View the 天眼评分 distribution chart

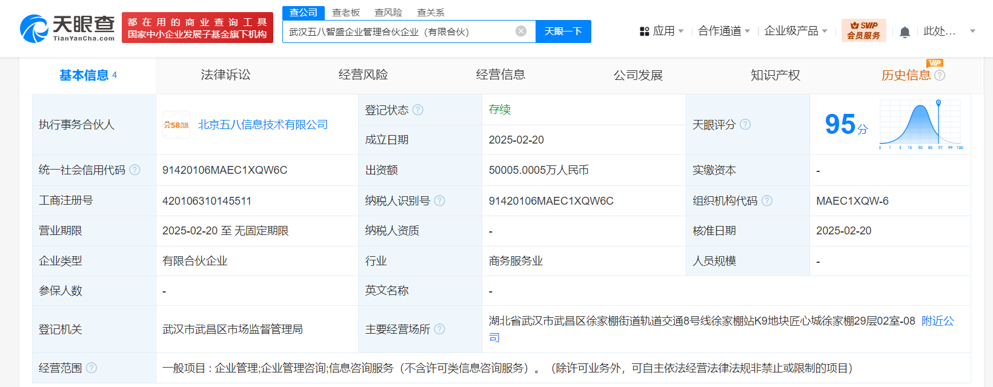(x=921, y=125)
